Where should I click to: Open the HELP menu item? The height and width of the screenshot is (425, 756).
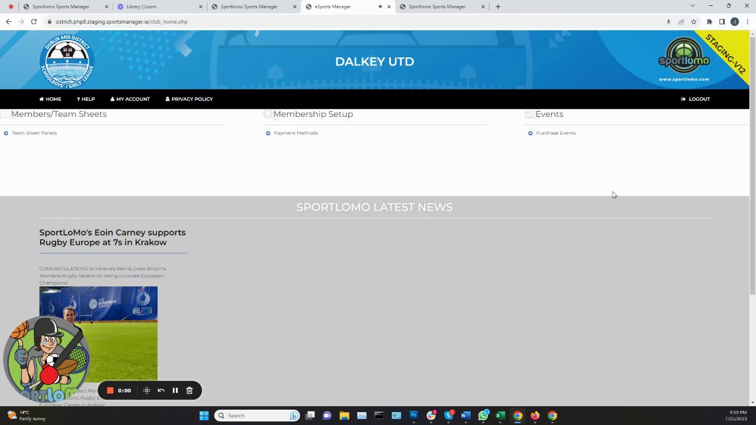(x=86, y=99)
